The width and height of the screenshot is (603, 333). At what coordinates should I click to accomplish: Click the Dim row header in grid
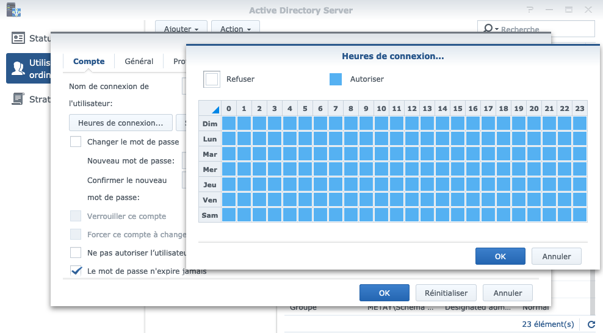point(209,123)
